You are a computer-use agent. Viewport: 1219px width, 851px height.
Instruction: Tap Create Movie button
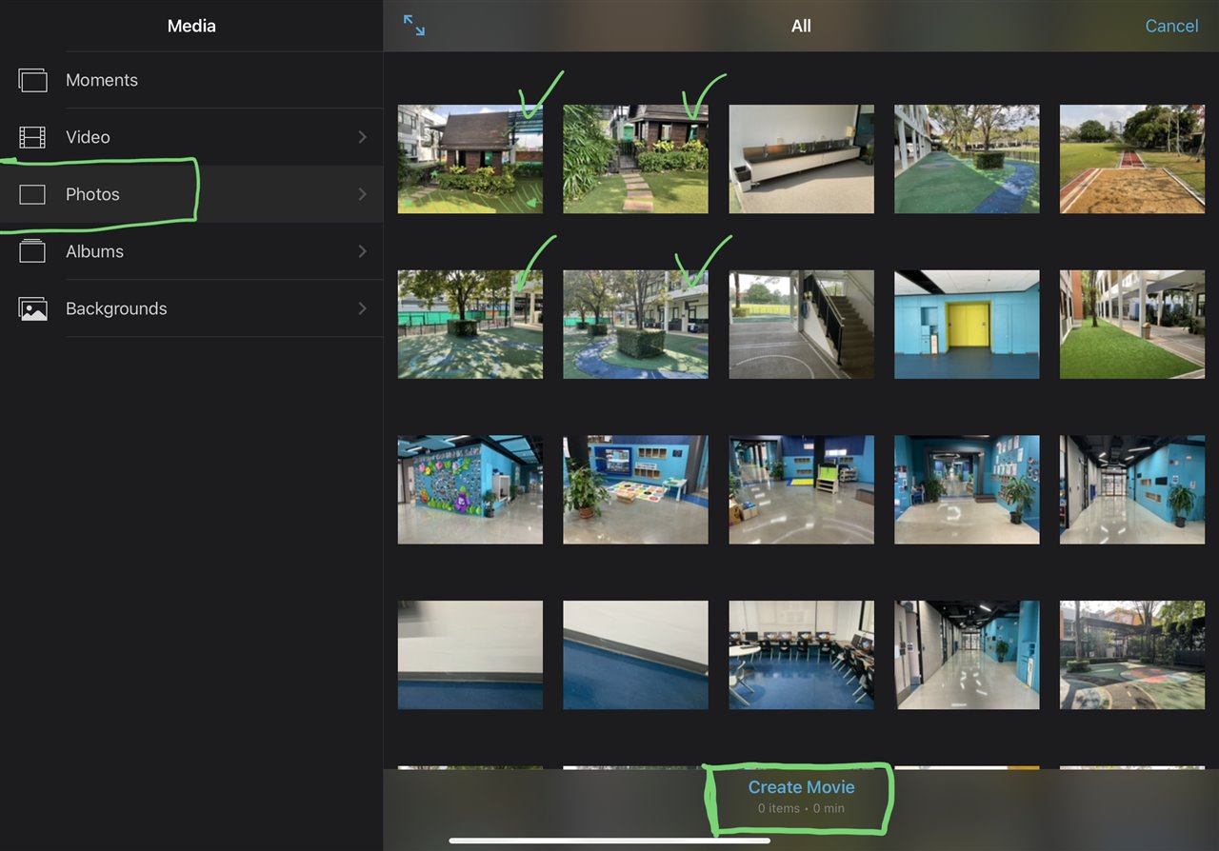pos(801,787)
